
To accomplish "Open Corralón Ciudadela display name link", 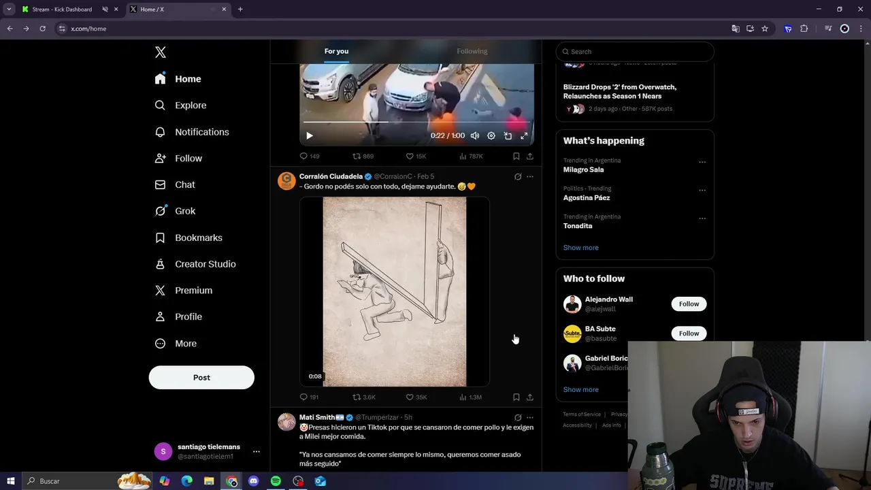I will [331, 176].
